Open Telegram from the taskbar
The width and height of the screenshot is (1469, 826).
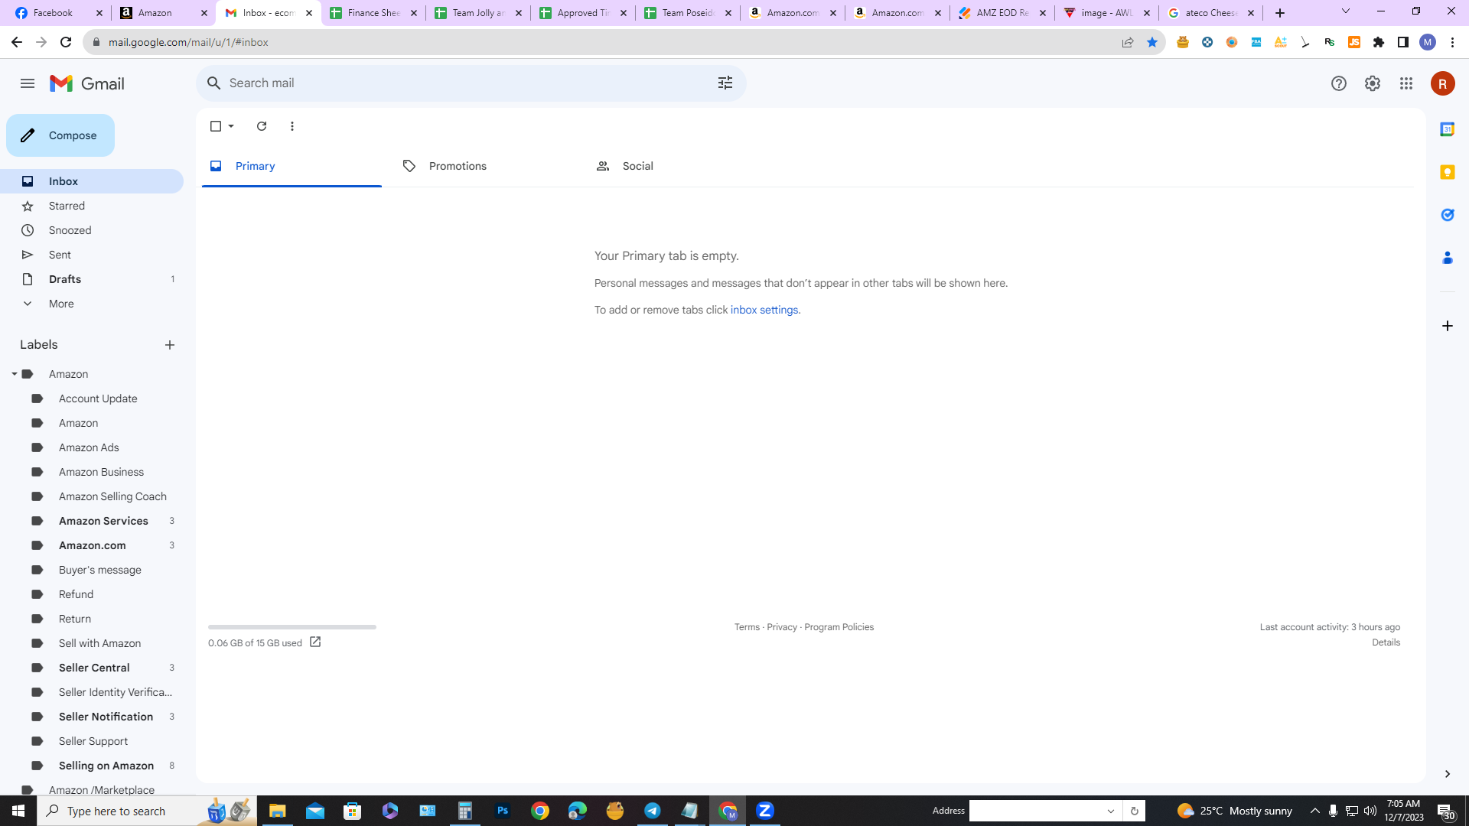(x=653, y=811)
